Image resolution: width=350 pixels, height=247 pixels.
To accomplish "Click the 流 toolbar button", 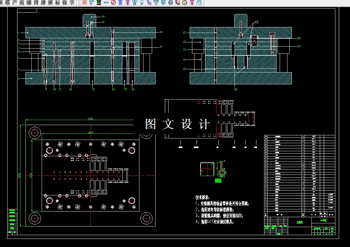I will [x=22, y=3].
